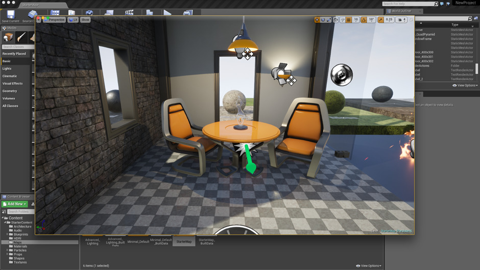Click the Build toolbar icon
Screen dimensions: 480x270
tap(150, 13)
